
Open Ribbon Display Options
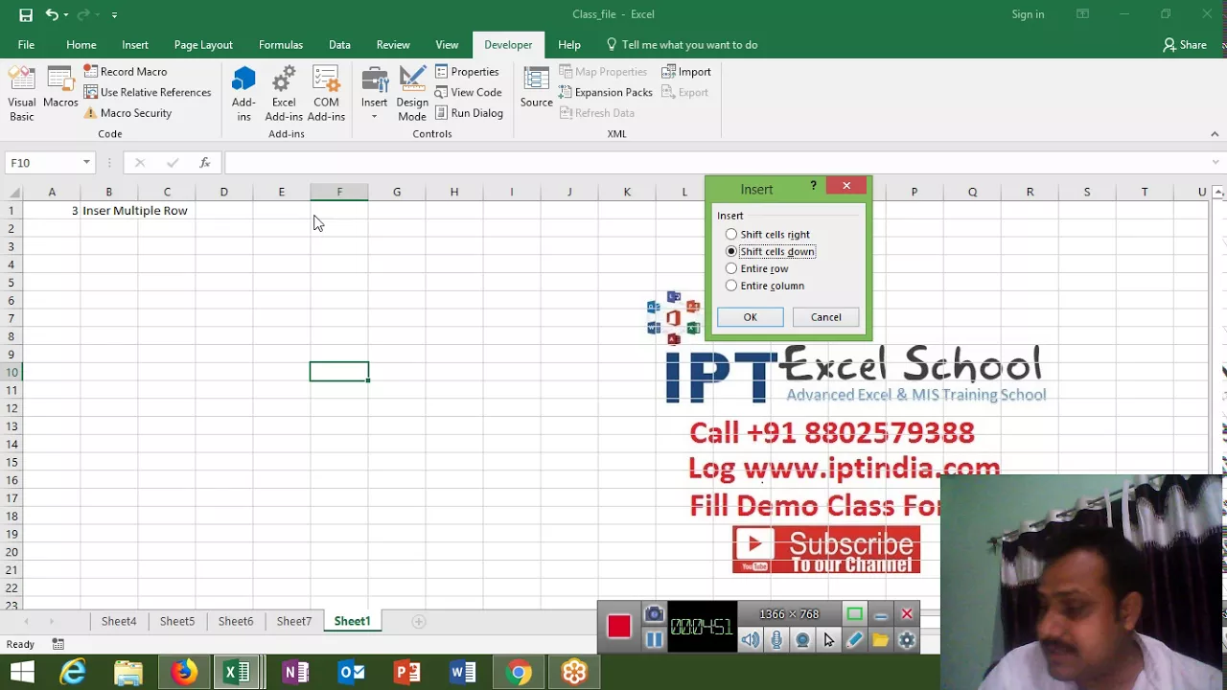click(x=1082, y=14)
